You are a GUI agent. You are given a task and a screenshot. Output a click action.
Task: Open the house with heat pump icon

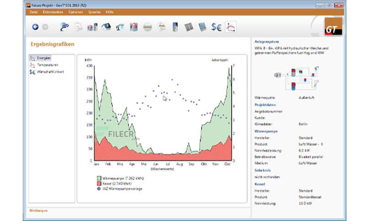coord(92,27)
